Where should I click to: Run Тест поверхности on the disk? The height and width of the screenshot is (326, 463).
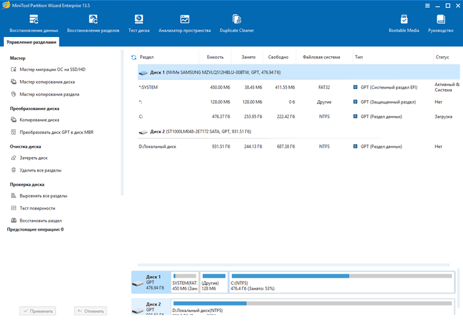click(x=37, y=208)
